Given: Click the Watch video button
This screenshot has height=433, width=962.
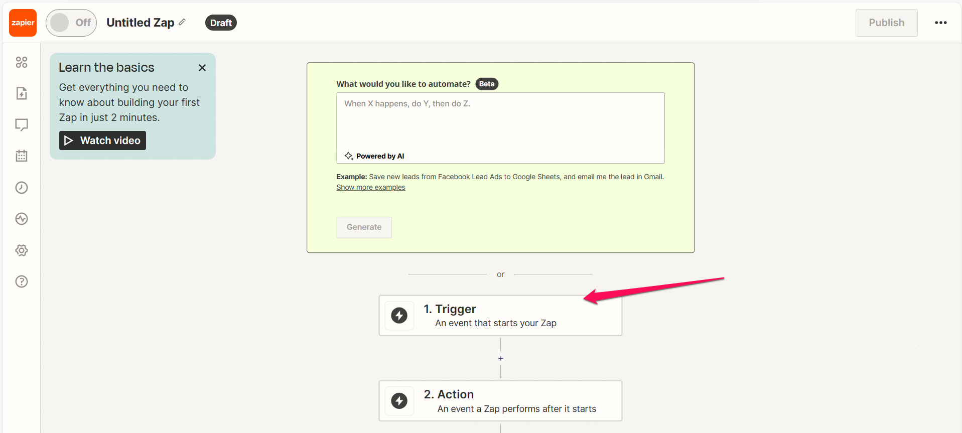Looking at the screenshot, I should pos(102,140).
